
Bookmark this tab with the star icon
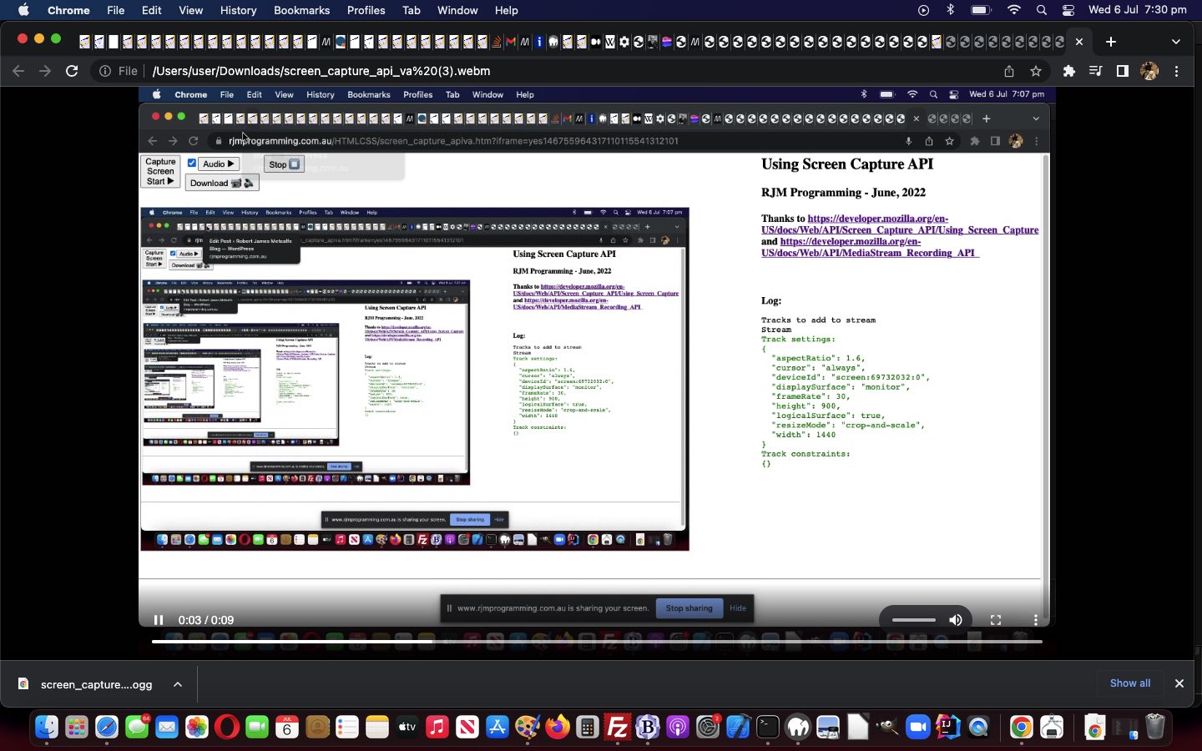point(1036,71)
